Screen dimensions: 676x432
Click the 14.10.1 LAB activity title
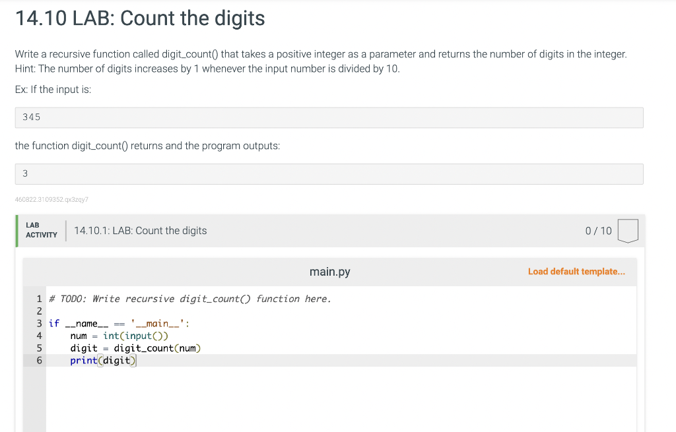pyautogui.click(x=141, y=231)
